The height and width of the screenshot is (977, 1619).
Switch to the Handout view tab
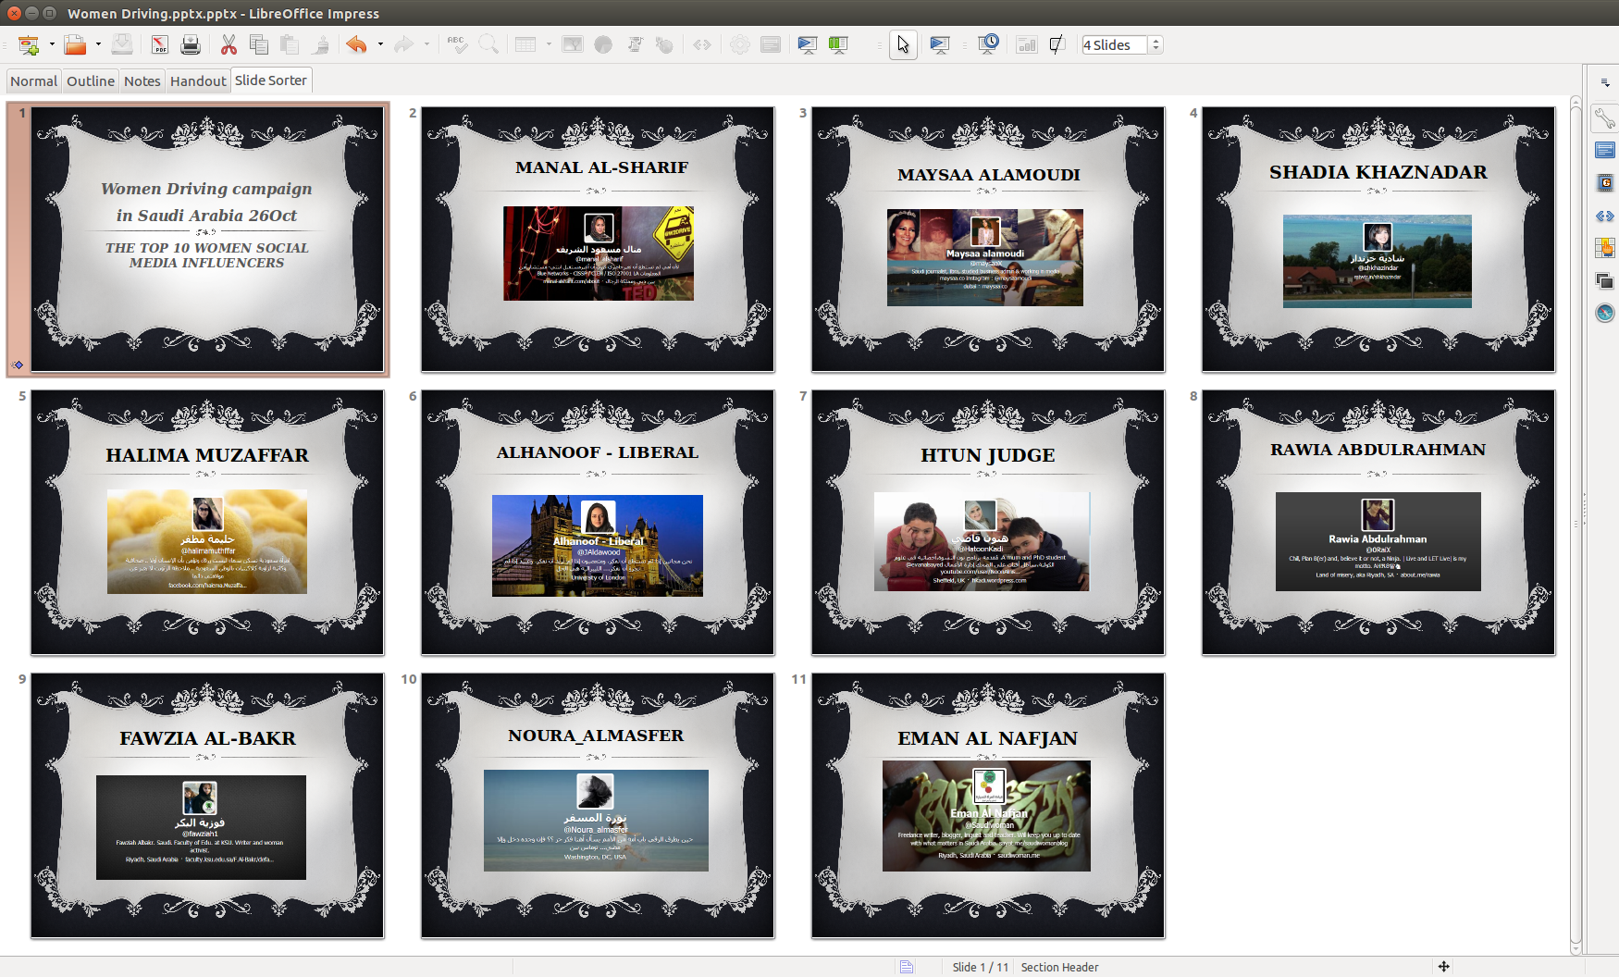point(198,81)
